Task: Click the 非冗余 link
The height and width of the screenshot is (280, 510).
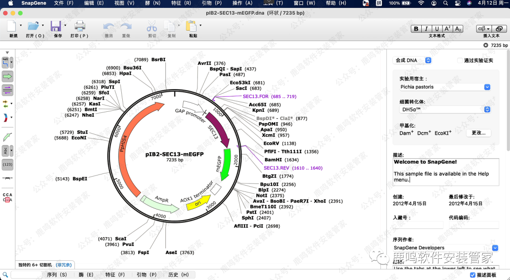Action: (64, 265)
